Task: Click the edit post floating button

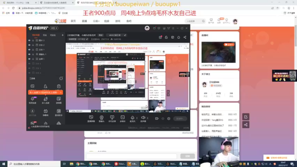Action: coord(246,117)
